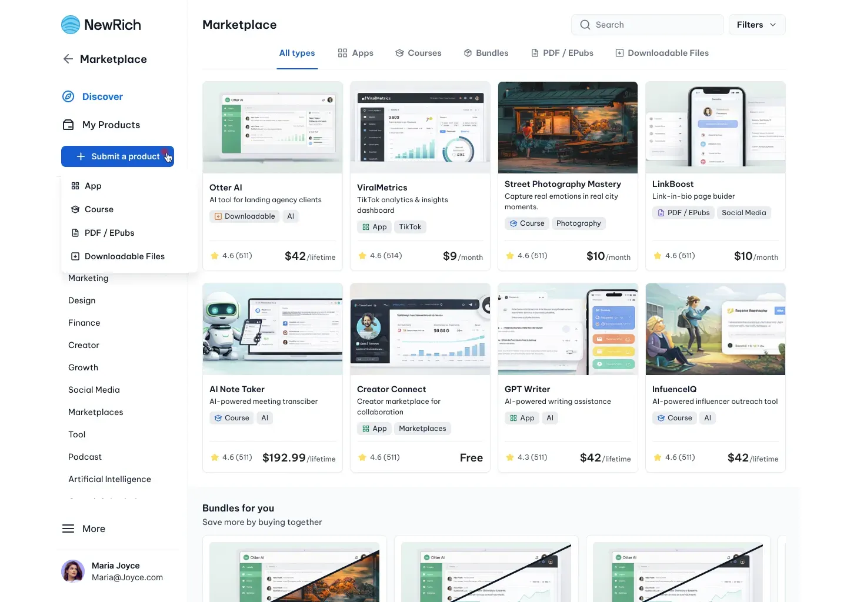Select the Finance category
This screenshot has height=602, width=847.
pyautogui.click(x=84, y=323)
